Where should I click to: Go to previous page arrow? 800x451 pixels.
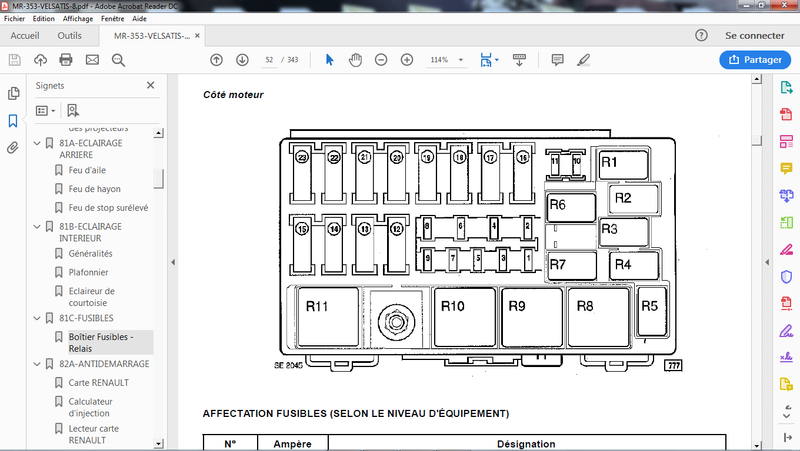click(216, 60)
